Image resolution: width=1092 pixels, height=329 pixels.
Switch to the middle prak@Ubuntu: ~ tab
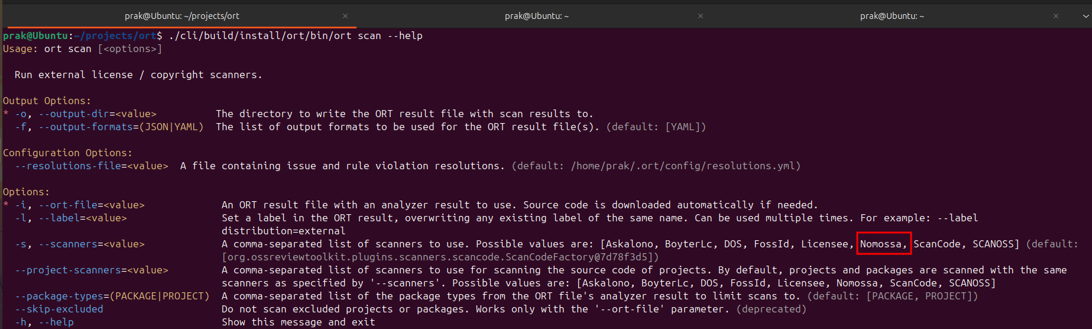tap(536, 16)
